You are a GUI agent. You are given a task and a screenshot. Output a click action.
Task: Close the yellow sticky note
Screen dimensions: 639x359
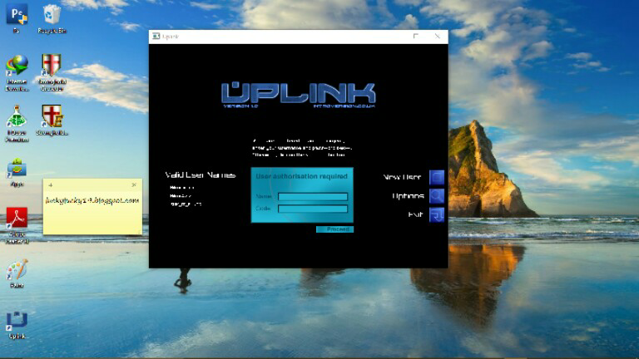pyautogui.click(x=134, y=184)
